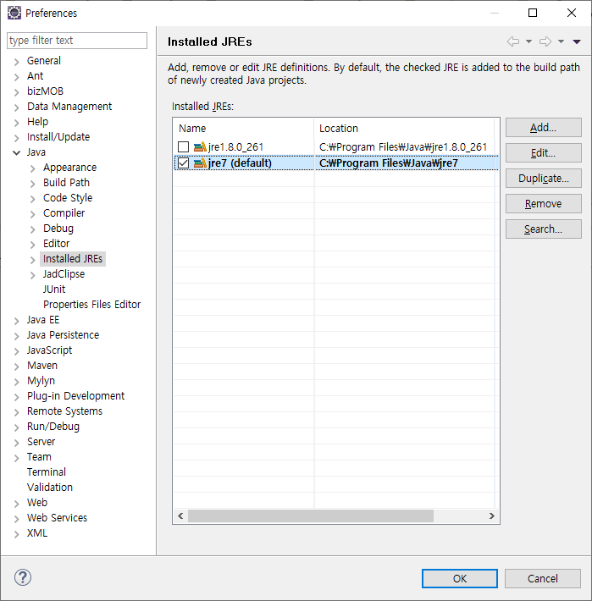Screen dimensions: 592x601
Task: Click the Remove button
Action: tap(544, 203)
